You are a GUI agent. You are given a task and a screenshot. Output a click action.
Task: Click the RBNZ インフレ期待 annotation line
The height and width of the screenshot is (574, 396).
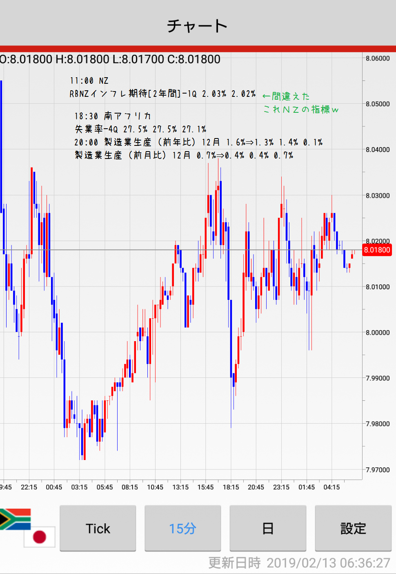pos(162,94)
